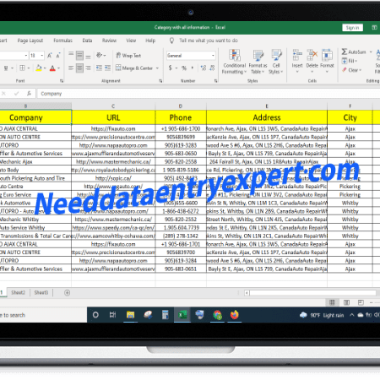This screenshot has width=380, height=380.
Task: Open Excel from the taskbar
Action: pyautogui.click(x=182, y=315)
